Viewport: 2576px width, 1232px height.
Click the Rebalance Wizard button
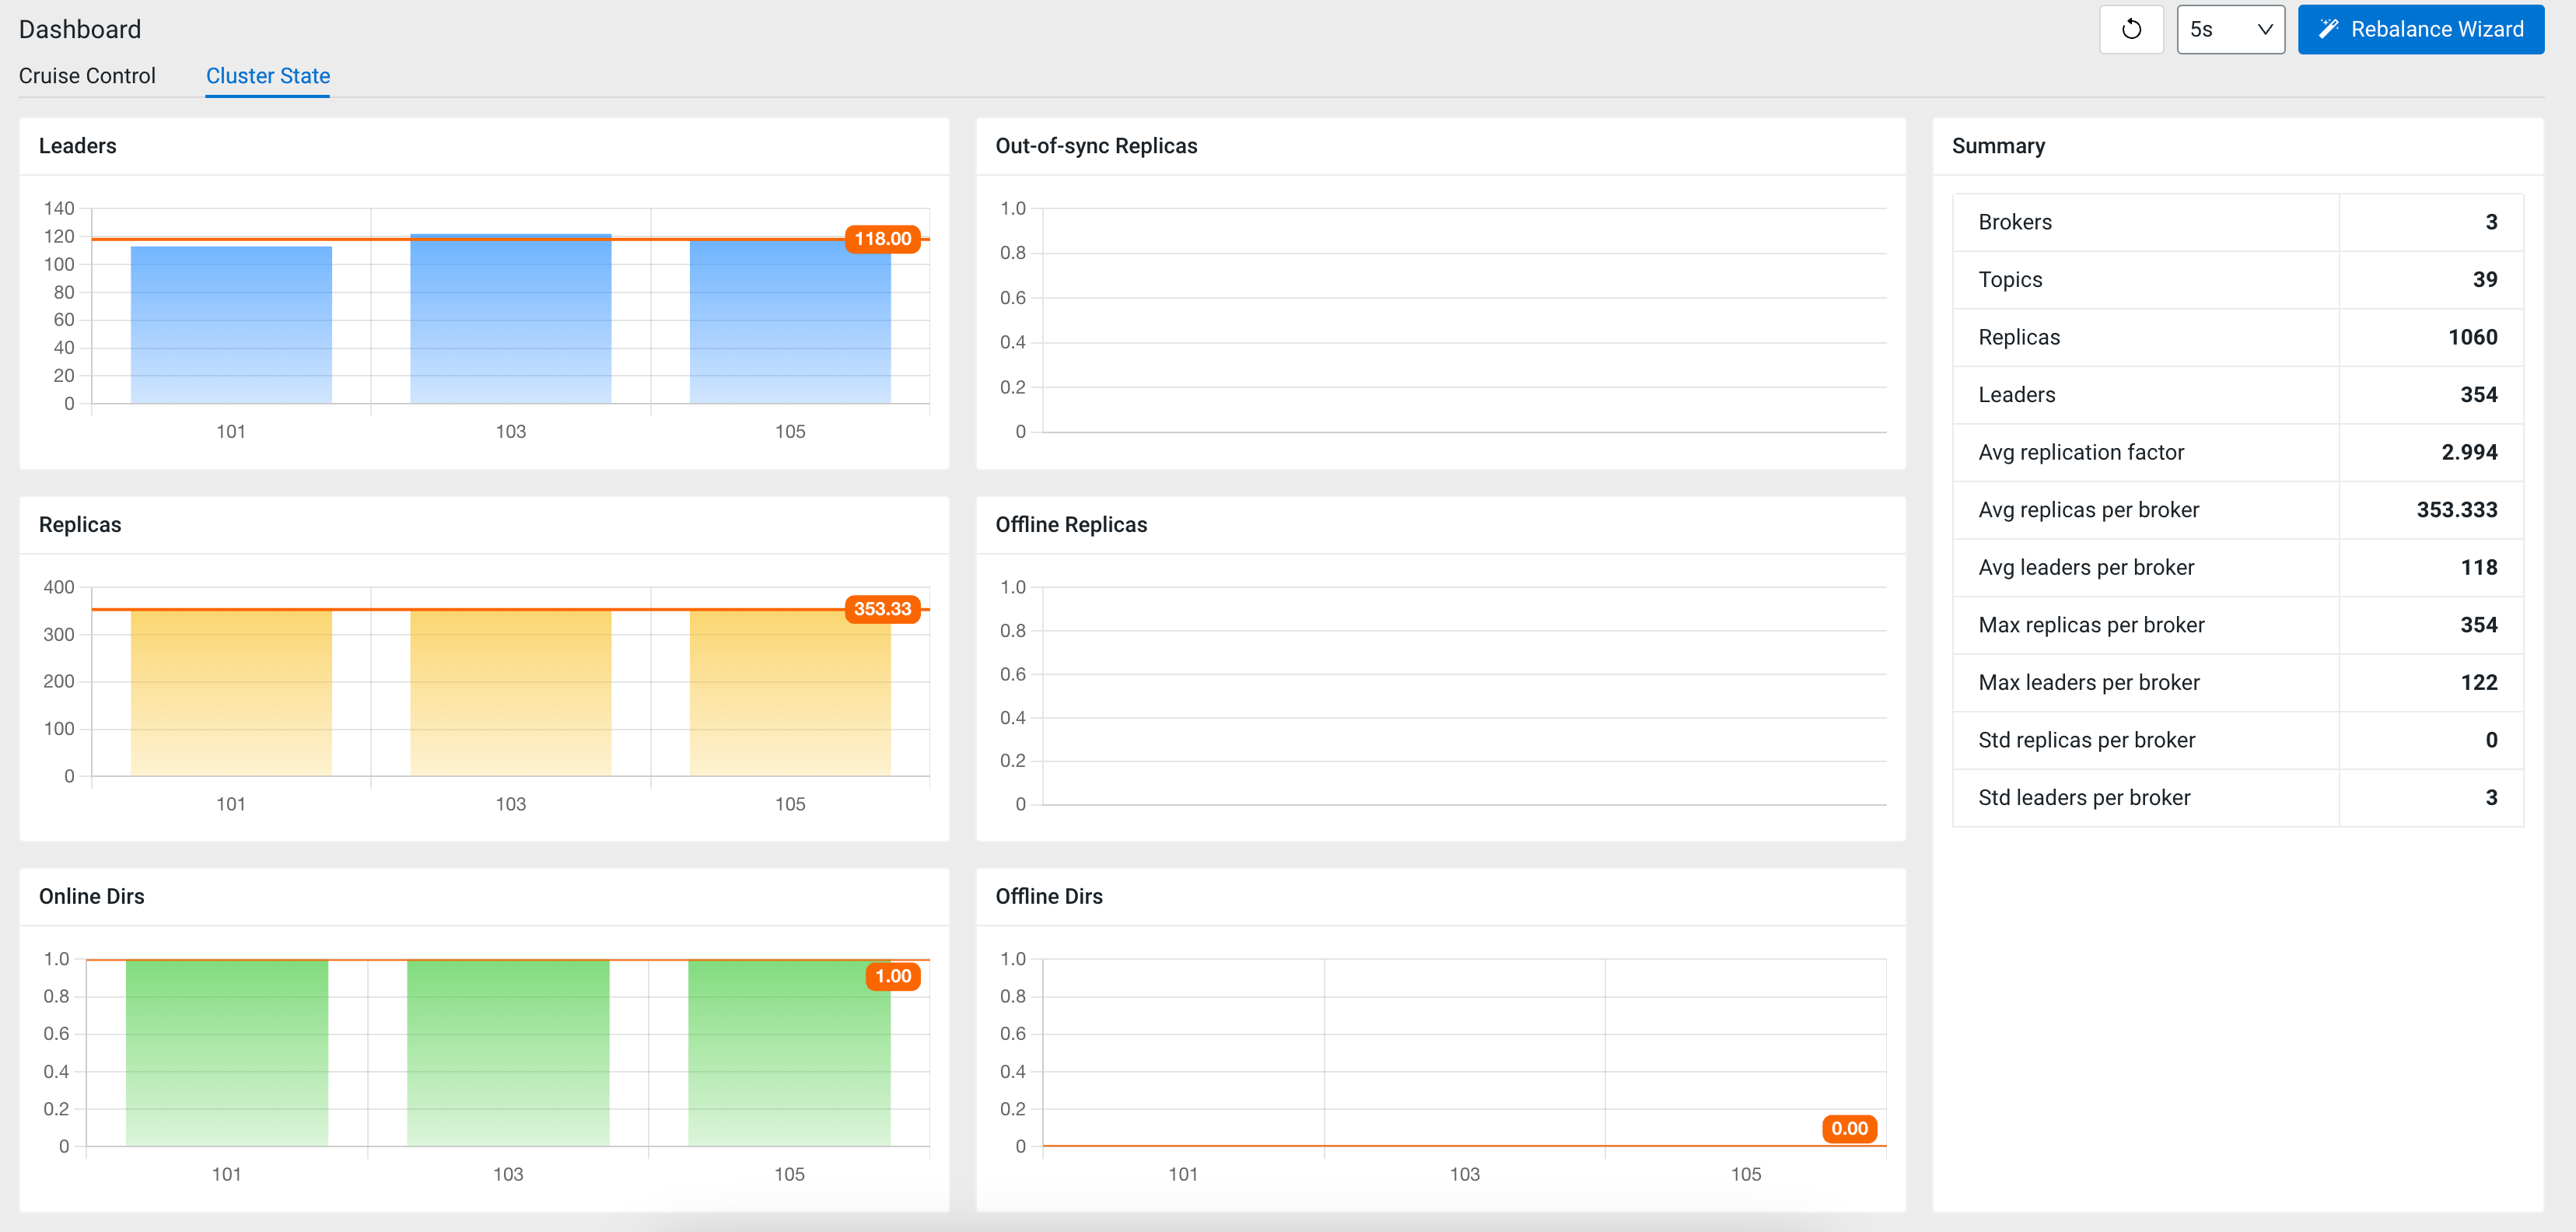tap(2420, 29)
